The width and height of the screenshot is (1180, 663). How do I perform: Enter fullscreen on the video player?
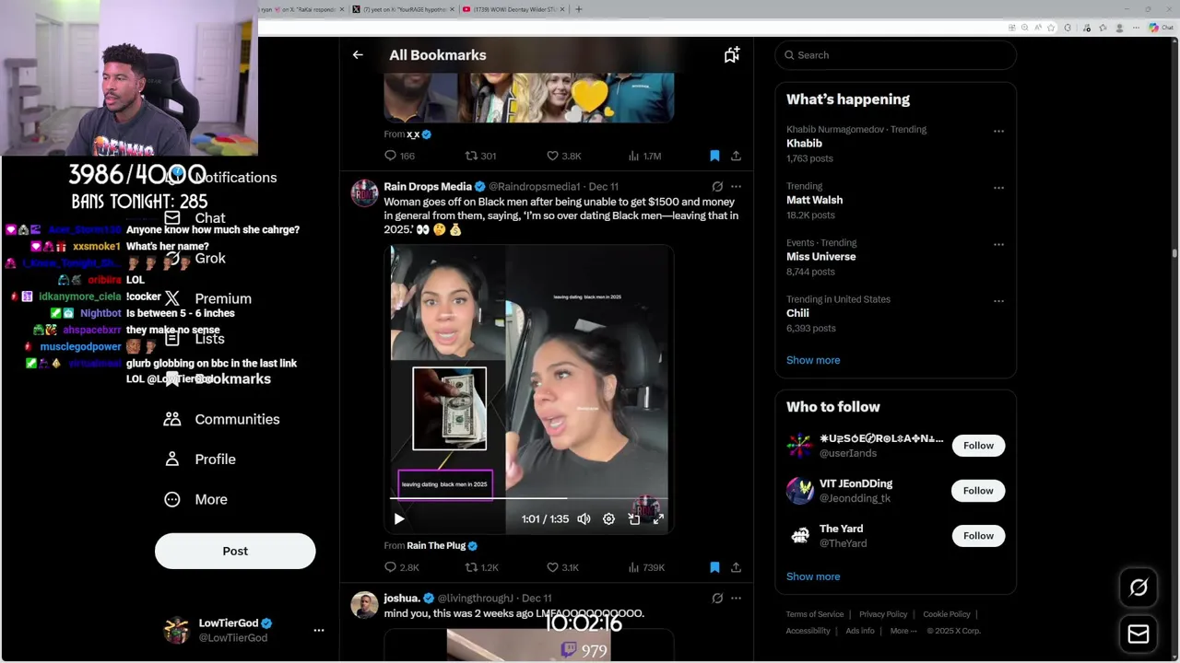pyautogui.click(x=658, y=519)
